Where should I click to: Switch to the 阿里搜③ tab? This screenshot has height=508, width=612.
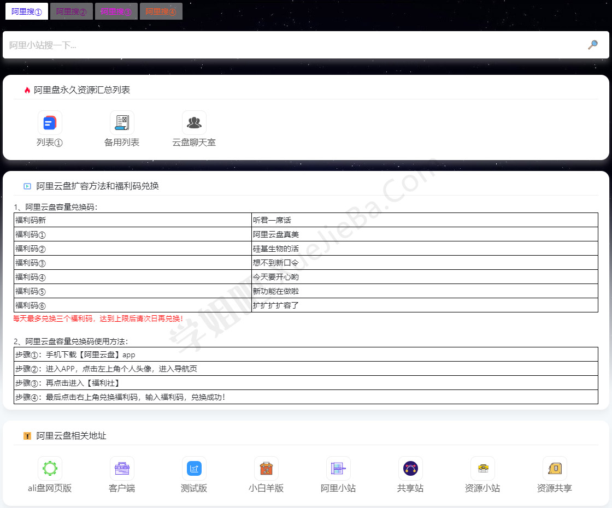point(116,11)
